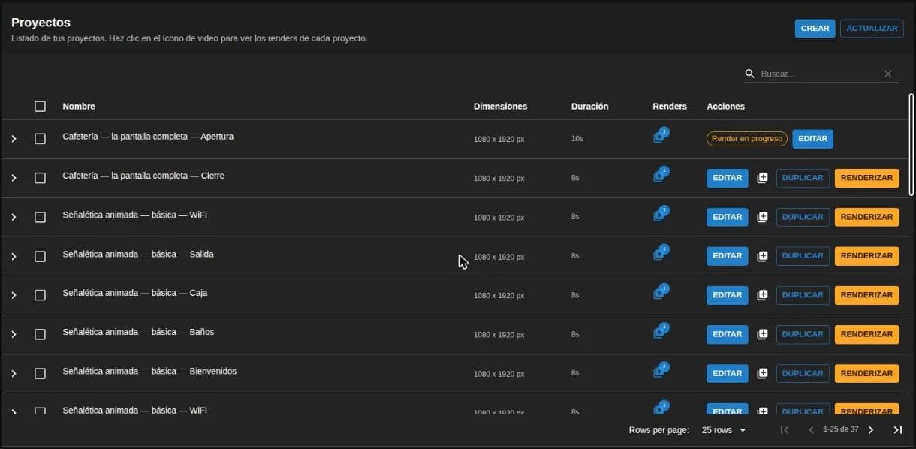Select the checkbox for the Salida project
916x449 pixels.
tap(40, 256)
